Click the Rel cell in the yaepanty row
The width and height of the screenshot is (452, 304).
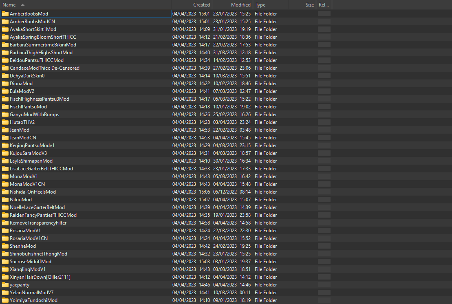(324, 285)
